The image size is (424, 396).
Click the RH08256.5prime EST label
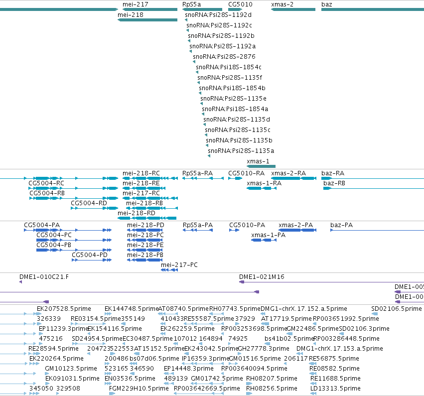[272, 389]
